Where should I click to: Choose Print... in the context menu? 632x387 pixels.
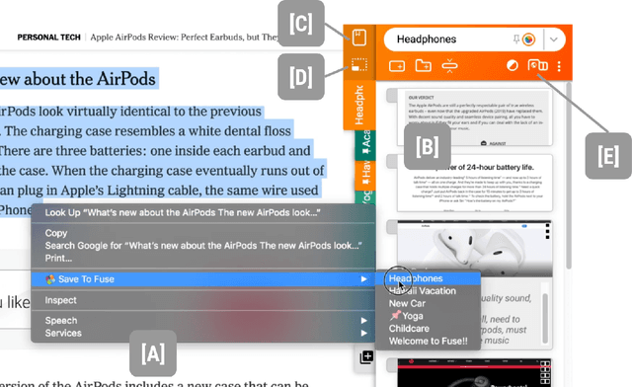coord(58,258)
